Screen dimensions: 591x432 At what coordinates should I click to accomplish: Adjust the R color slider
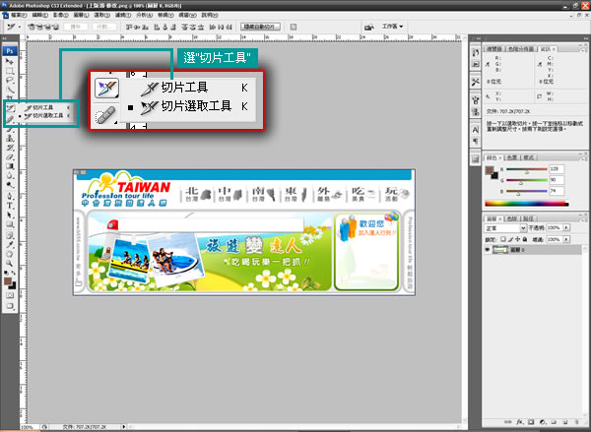point(527,170)
